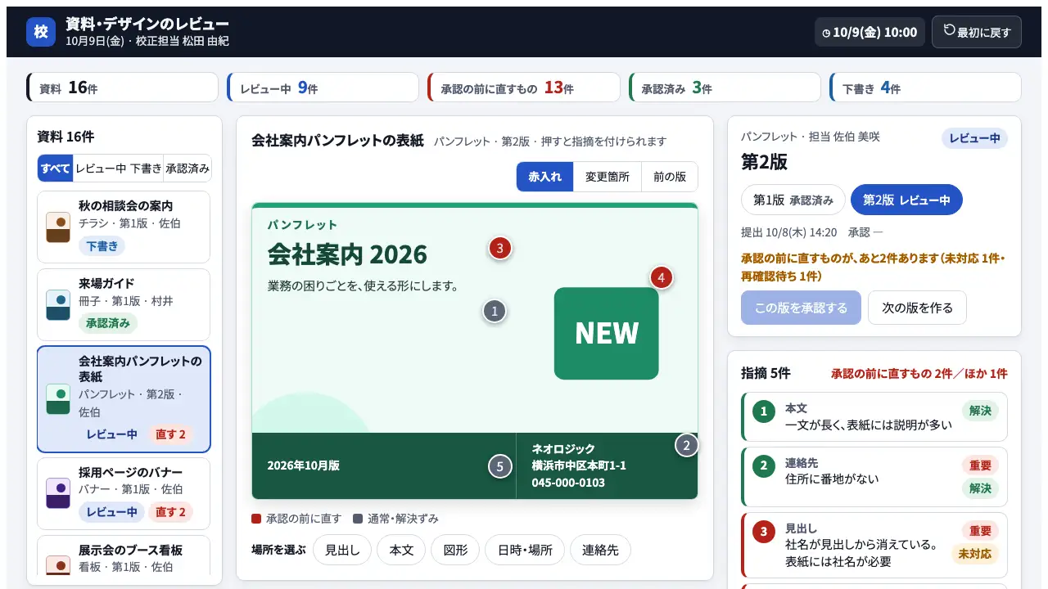Switch preview to 変更箇所 mode
Image resolution: width=1048 pixels, height=589 pixels.
[x=608, y=176]
